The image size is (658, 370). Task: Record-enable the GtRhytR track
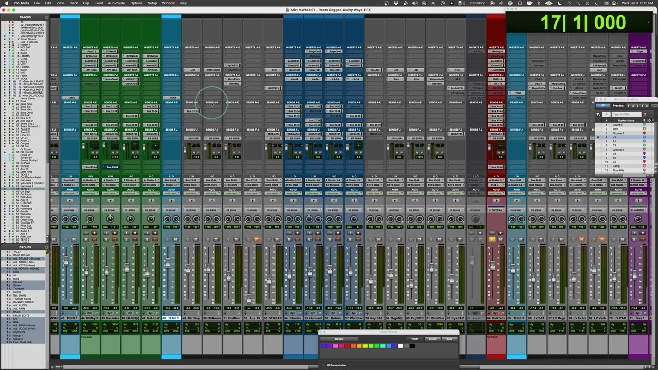tap(94, 232)
